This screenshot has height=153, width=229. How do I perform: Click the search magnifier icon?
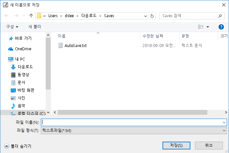220,16
